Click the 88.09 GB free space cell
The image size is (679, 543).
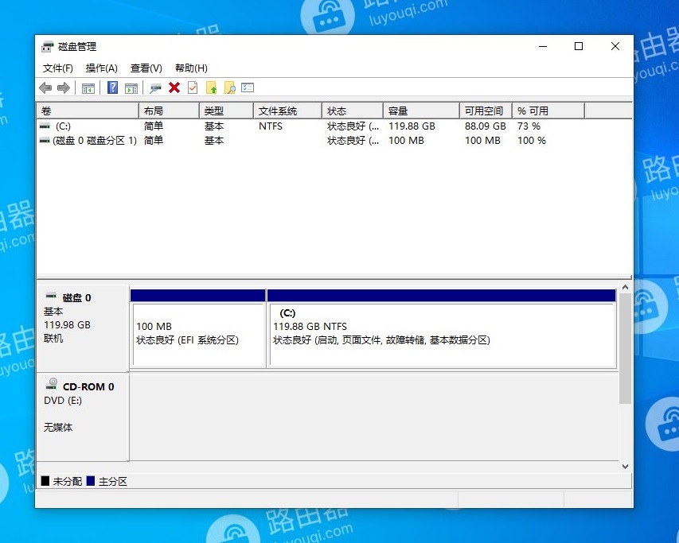click(486, 126)
